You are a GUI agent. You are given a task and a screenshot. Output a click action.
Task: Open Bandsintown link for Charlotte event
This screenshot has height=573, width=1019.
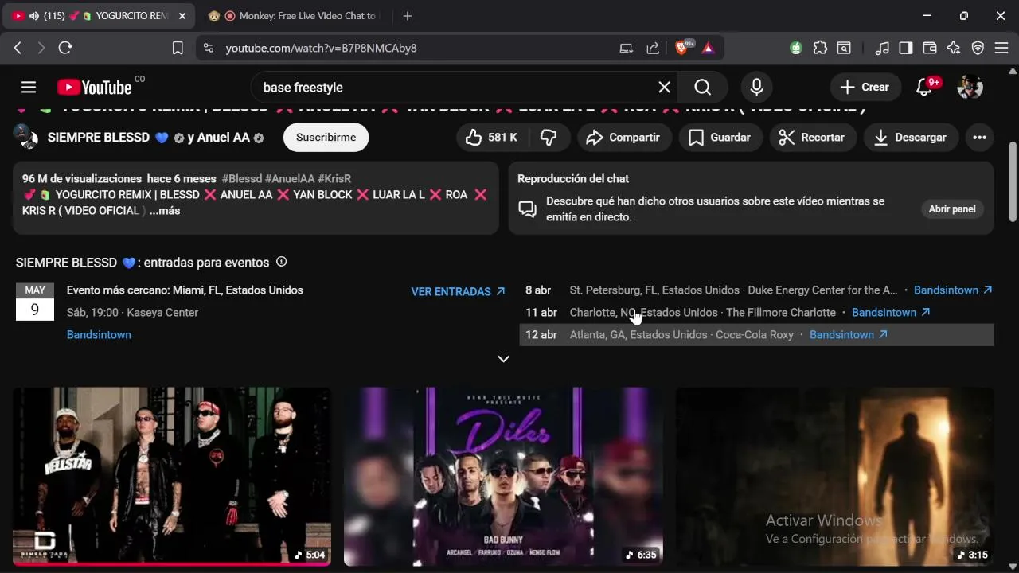pos(891,313)
